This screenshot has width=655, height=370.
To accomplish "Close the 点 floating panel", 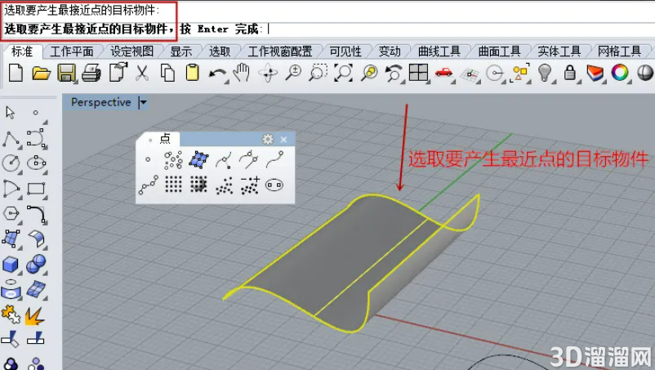I will pyautogui.click(x=283, y=140).
